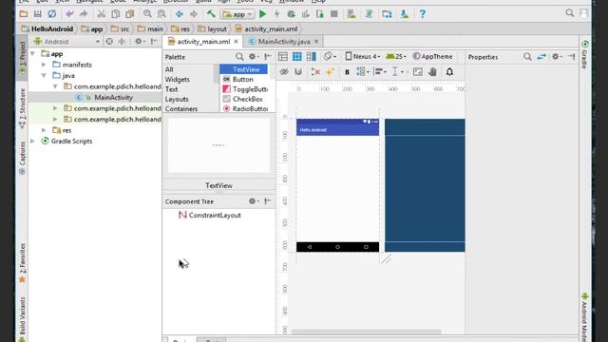
Task: Switch to Blueprint view mode icon
Action: 297,57
